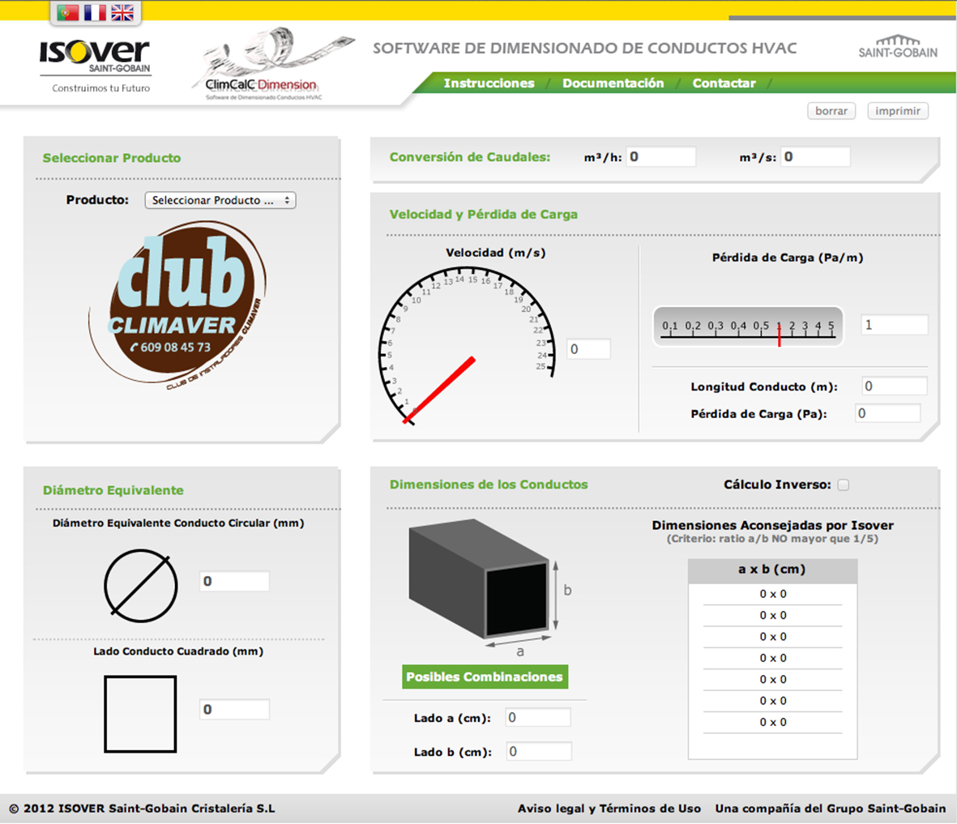Viewport: 957px width, 824px height.
Task: Click the Saint-Gobain logo at top right
Action: coord(898,47)
